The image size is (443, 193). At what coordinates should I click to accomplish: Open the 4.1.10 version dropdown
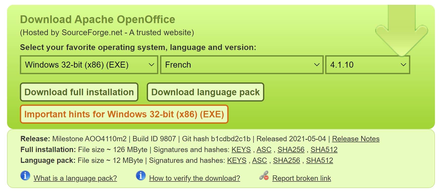(367, 65)
